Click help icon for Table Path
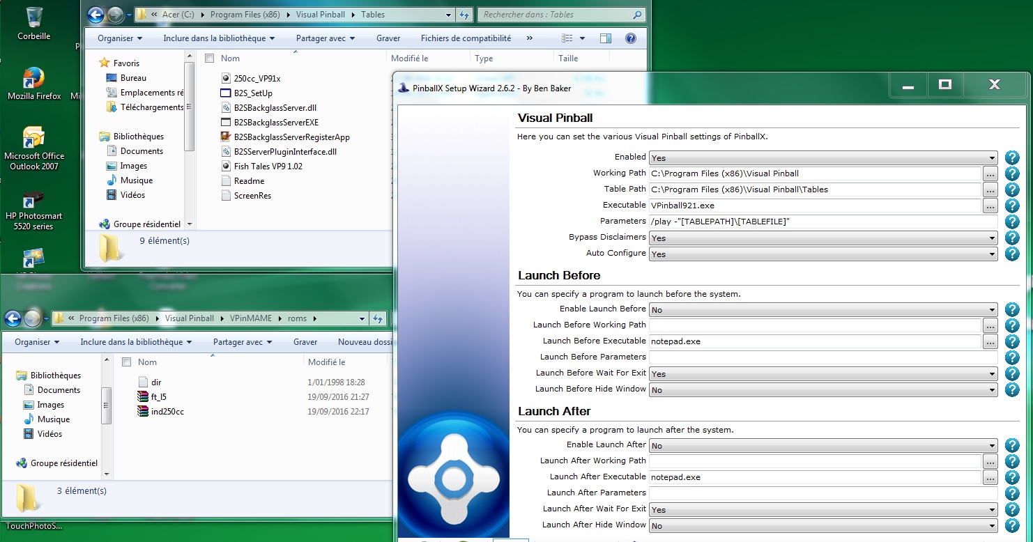Image resolution: width=1033 pixels, height=542 pixels. tap(1012, 189)
